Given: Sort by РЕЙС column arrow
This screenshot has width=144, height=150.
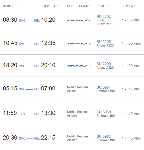Looking at the screenshot, I should click(107, 6).
